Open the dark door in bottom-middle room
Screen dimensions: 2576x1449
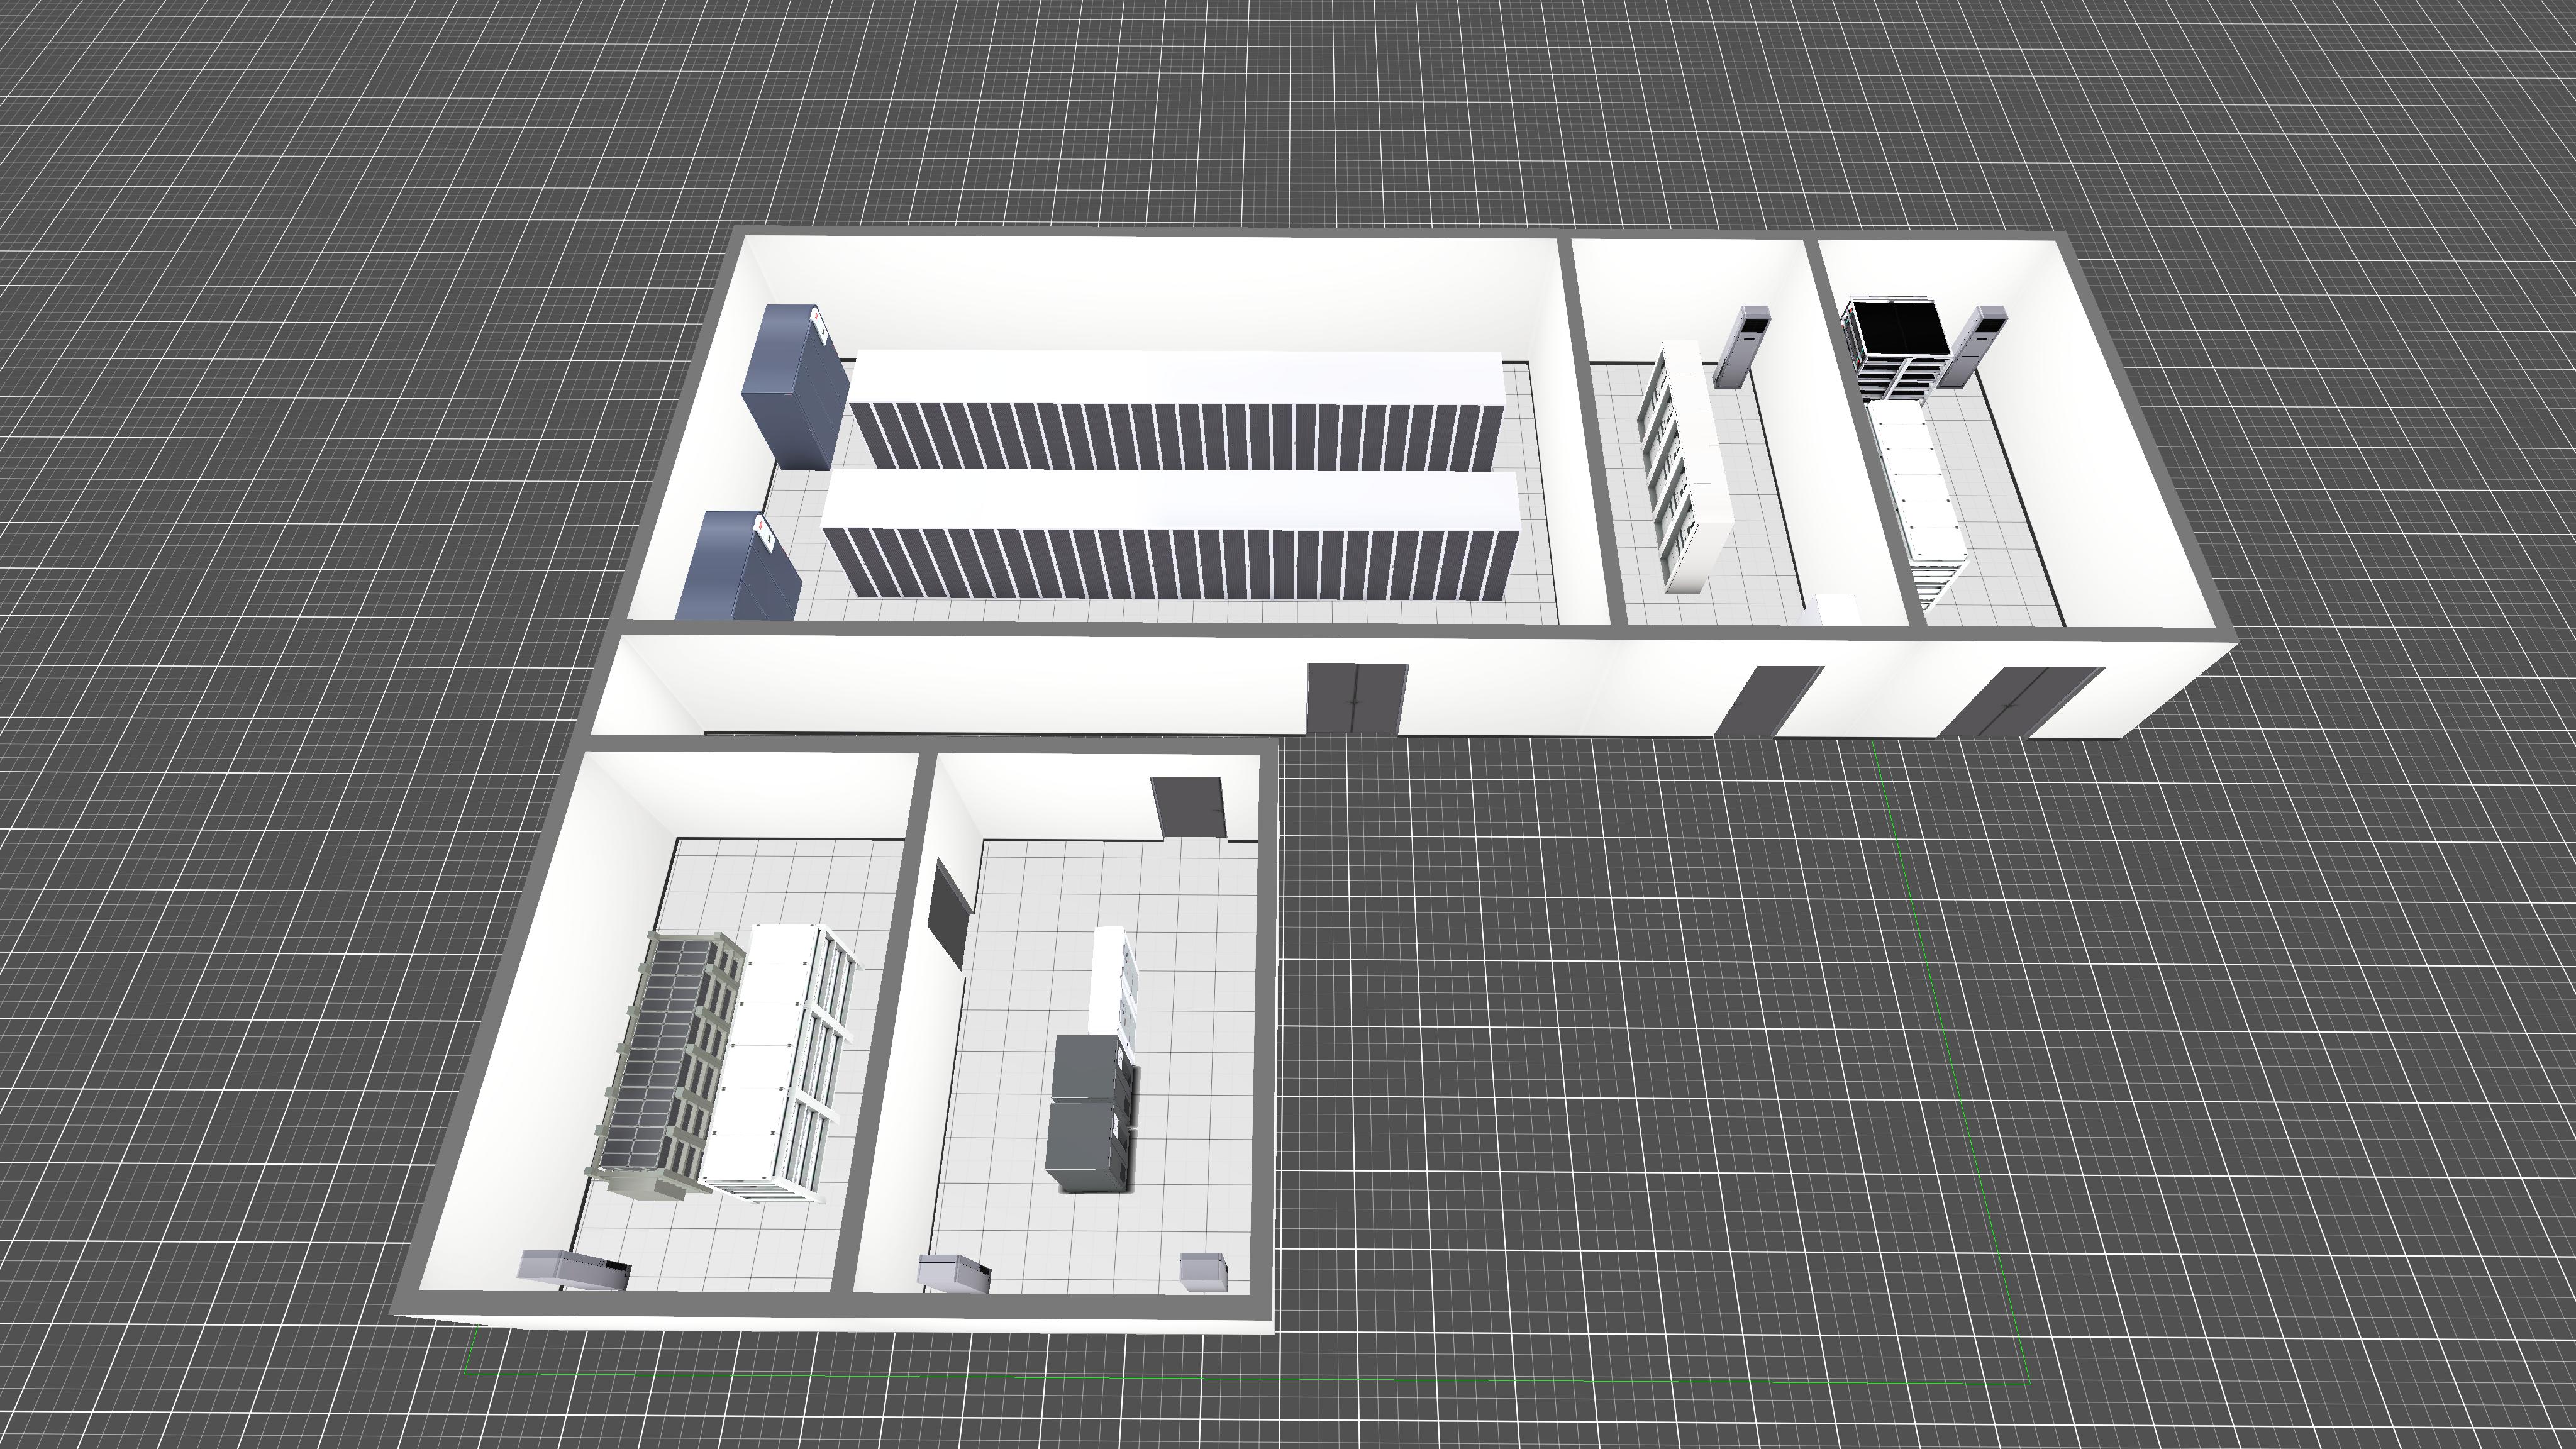tap(1189, 806)
